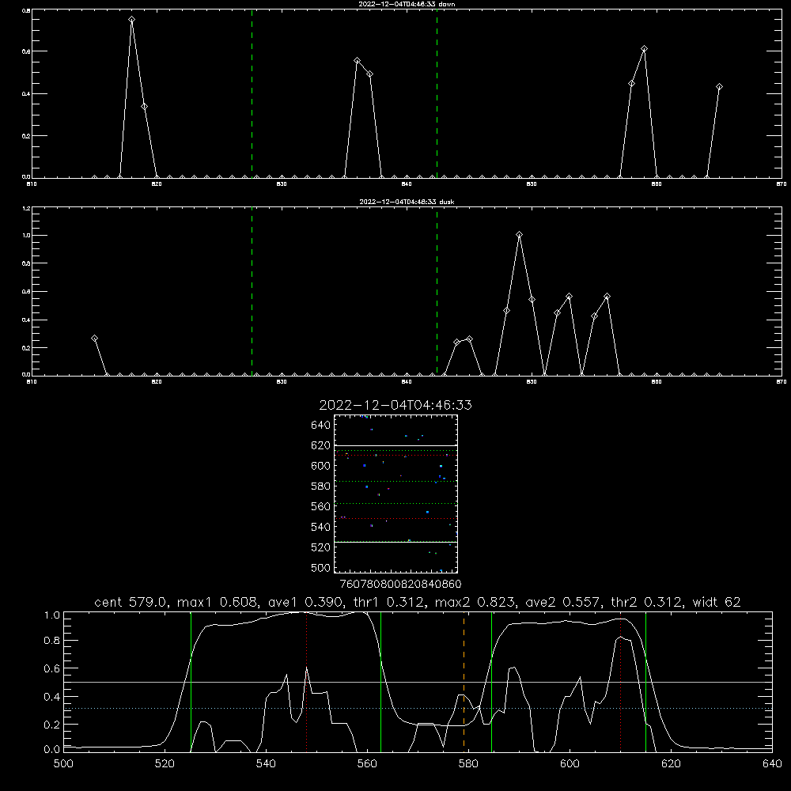This screenshot has height=791, width=791.
Task: Click the 580 x-axis label of bottom plot
Action: (468, 764)
